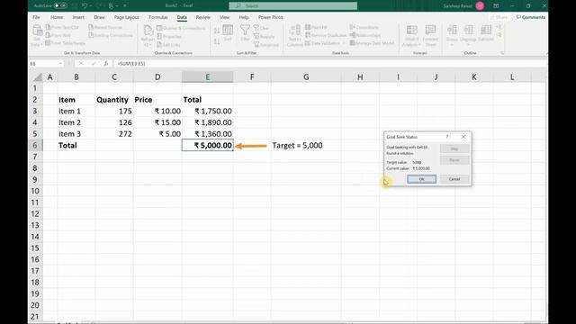Viewport: 576px width, 324px height.
Task: Open the Power Pivot tab
Action: coord(270,17)
